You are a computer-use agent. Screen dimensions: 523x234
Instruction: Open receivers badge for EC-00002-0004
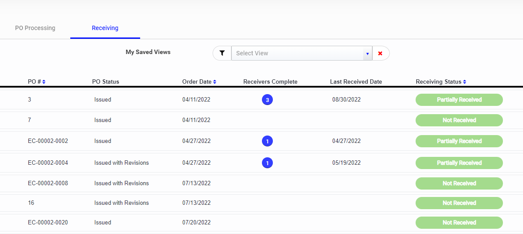click(268, 163)
